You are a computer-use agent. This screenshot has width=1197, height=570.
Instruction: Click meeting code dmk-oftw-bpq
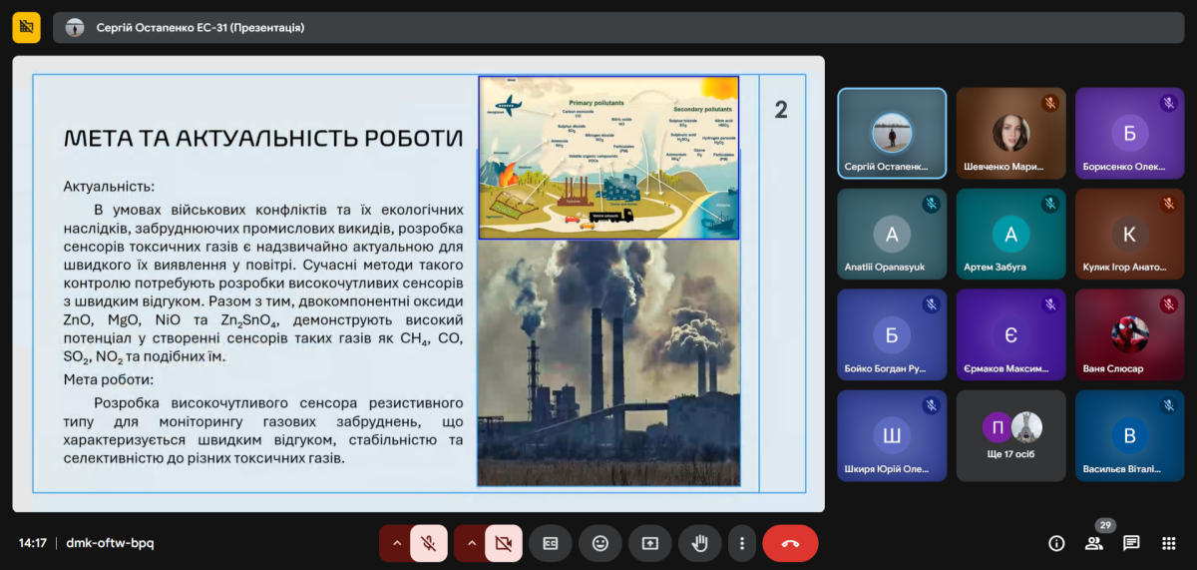pyautogui.click(x=111, y=543)
